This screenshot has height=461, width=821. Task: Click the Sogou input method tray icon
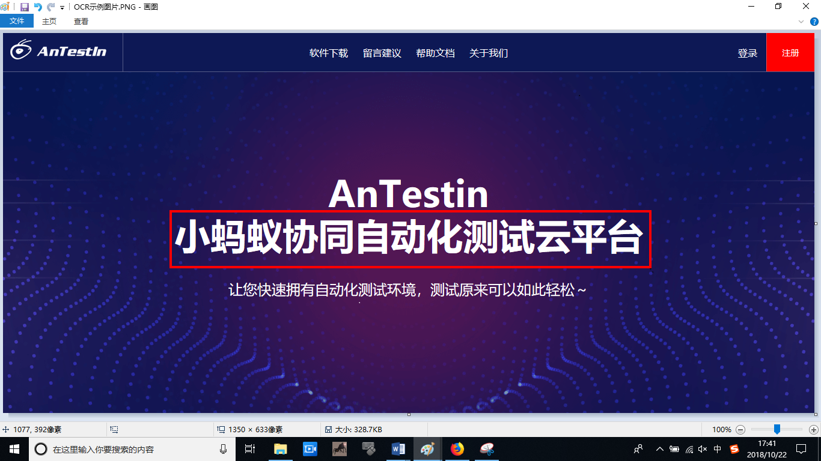734,449
